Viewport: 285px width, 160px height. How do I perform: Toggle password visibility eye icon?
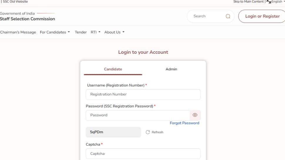(195, 115)
